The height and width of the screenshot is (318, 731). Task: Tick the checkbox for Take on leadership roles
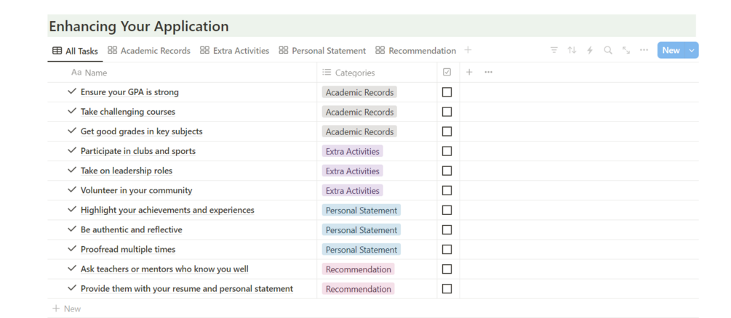click(447, 171)
